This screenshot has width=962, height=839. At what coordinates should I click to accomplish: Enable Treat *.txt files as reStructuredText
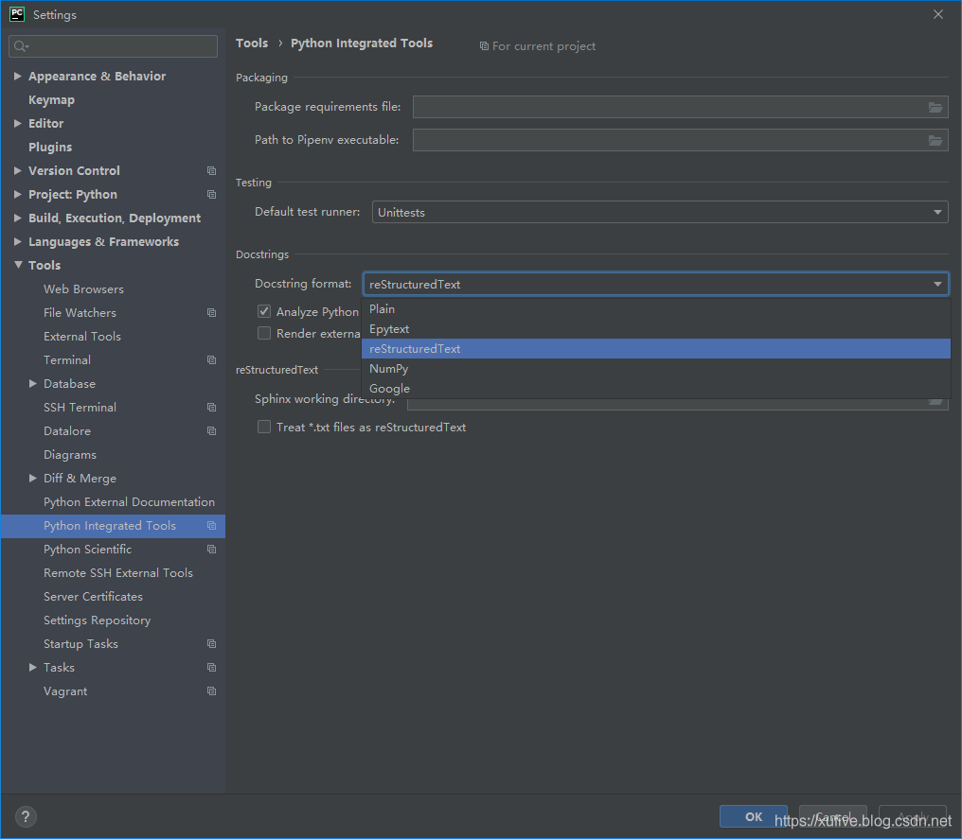click(x=264, y=427)
